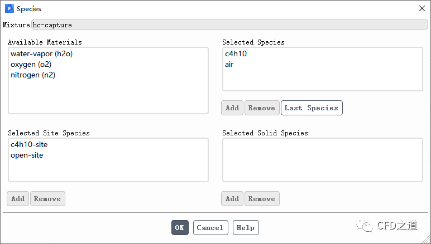Click Add under Selected Site Species
This screenshot has width=431, height=244.
click(x=18, y=199)
